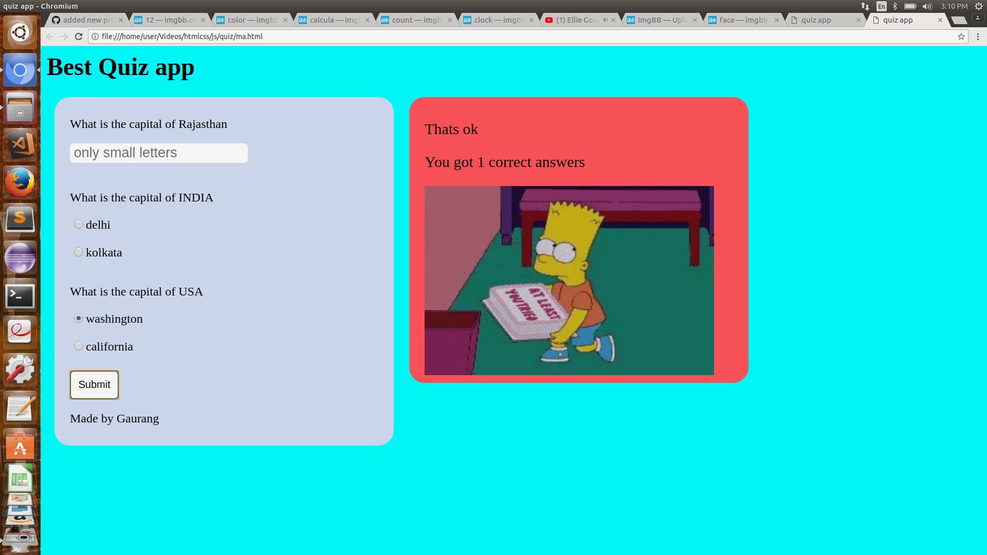
Task: Open the ImgBB Upload tab
Action: tap(661, 20)
